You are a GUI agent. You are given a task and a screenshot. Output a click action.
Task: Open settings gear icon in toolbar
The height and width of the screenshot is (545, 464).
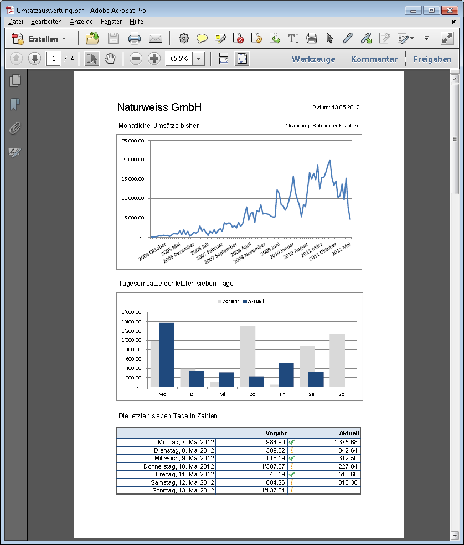tap(183, 38)
